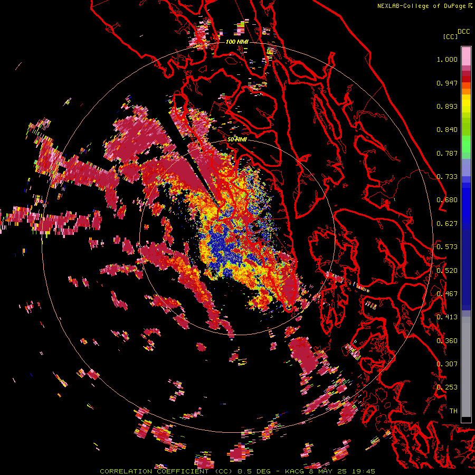
Task: Click the TH threshold label on scale
Action: 453,411
